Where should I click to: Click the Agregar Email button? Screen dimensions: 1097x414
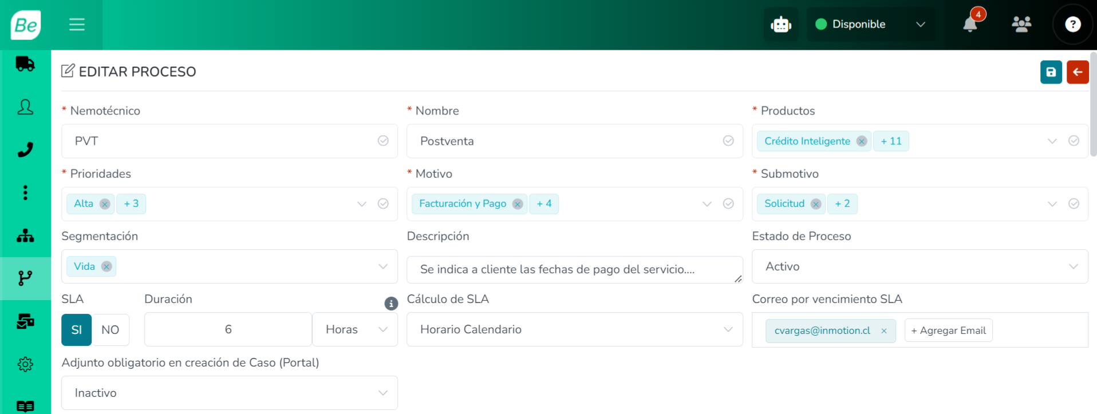pyautogui.click(x=948, y=331)
